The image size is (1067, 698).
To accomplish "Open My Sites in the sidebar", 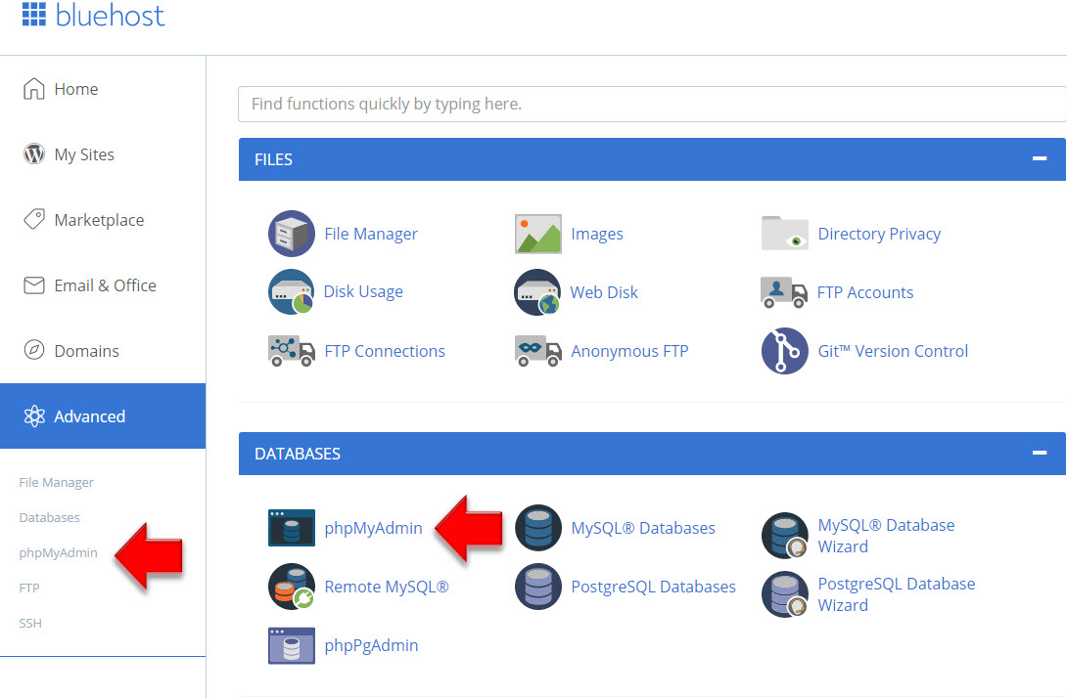I will (103, 154).
